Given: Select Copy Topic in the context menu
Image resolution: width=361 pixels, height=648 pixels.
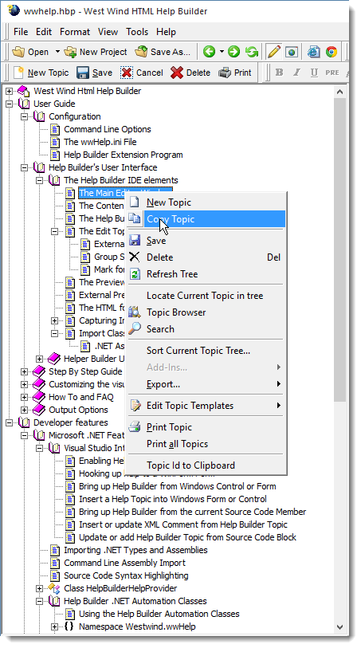Looking at the screenshot, I should [206, 219].
